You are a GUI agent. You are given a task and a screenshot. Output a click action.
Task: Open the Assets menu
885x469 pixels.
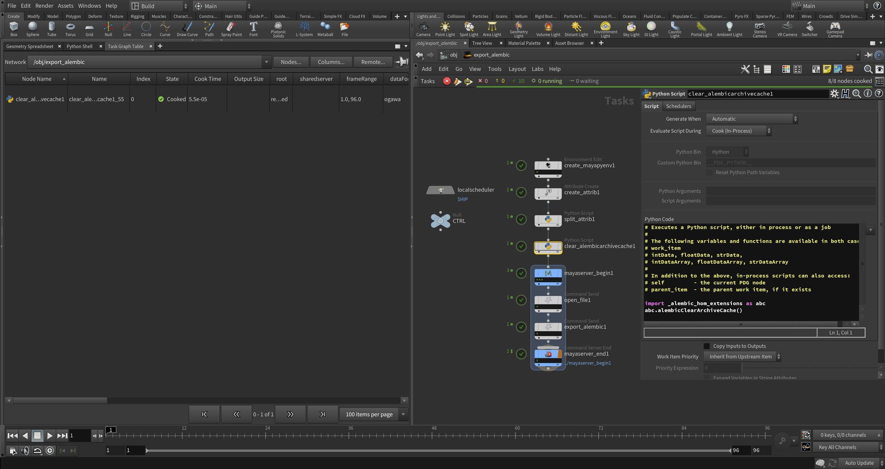[x=65, y=6]
